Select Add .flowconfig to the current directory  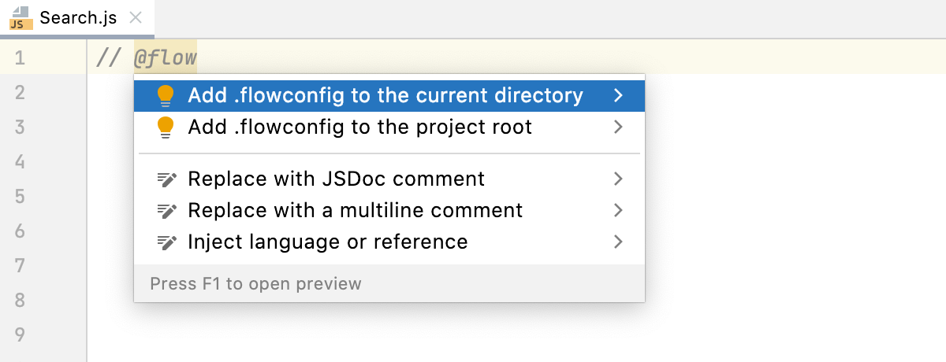[385, 96]
